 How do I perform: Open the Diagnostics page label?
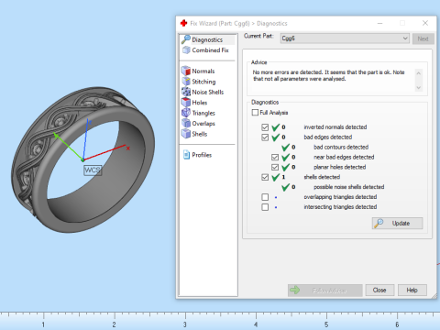(x=207, y=39)
